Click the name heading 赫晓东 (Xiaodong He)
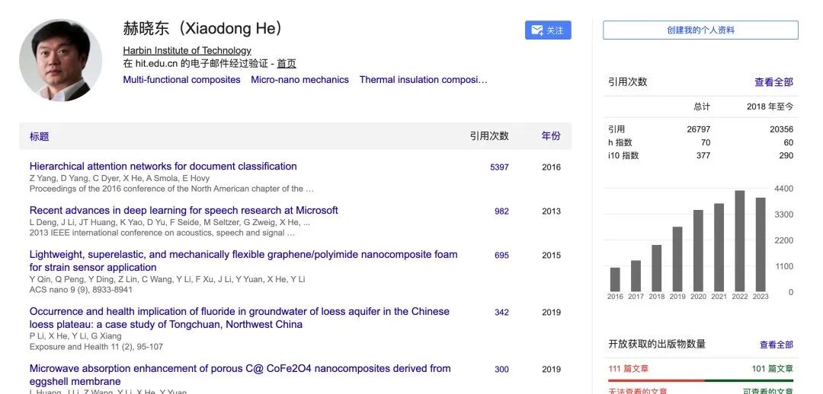 pyautogui.click(x=203, y=28)
